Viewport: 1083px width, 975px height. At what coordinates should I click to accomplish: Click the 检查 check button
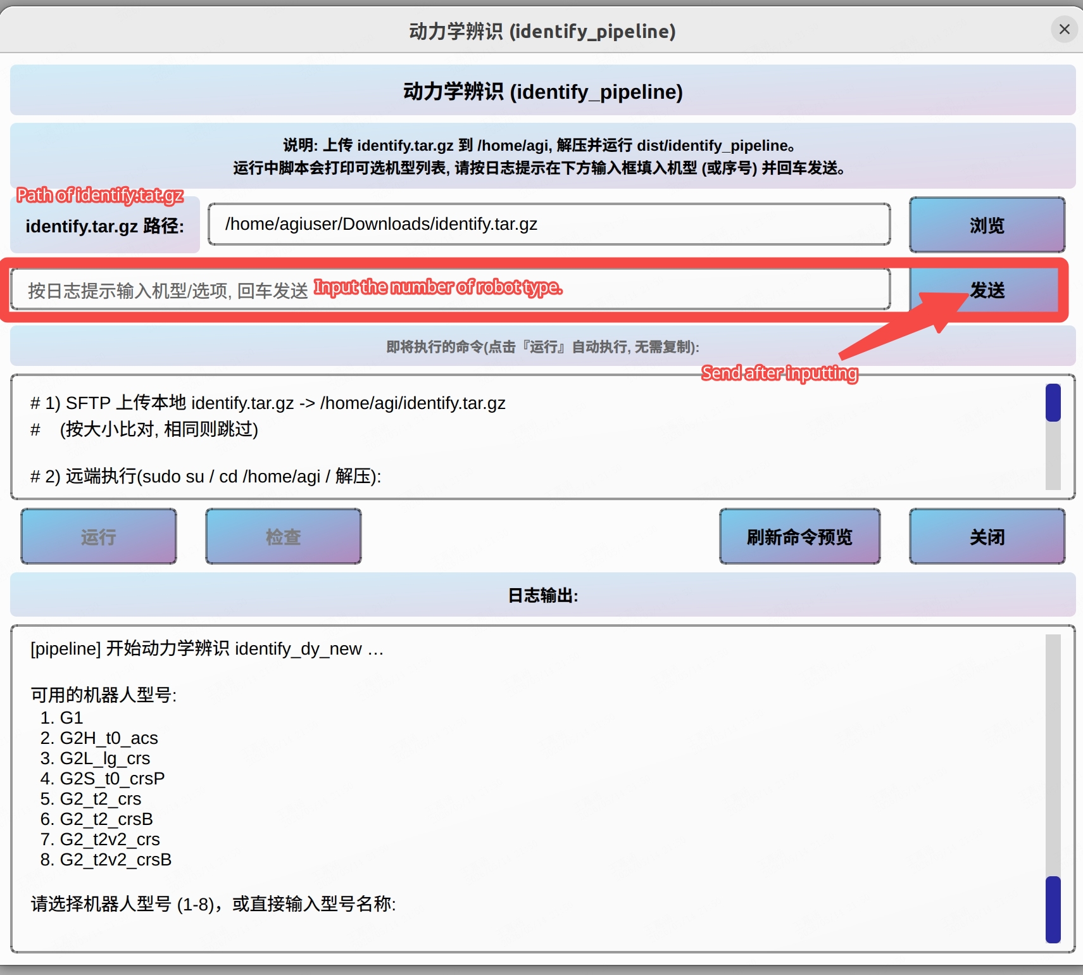[x=284, y=536]
